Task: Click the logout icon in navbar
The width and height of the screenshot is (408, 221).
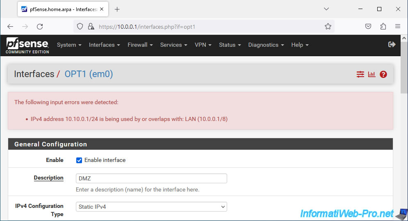Action: tap(392, 45)
